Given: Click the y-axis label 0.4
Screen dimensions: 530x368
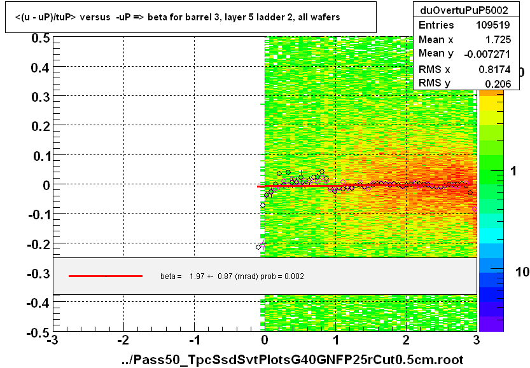Looking at the screenshot, I should (41, 68).
